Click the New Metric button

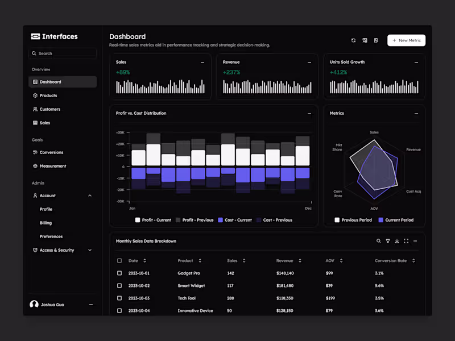(406, 40)
